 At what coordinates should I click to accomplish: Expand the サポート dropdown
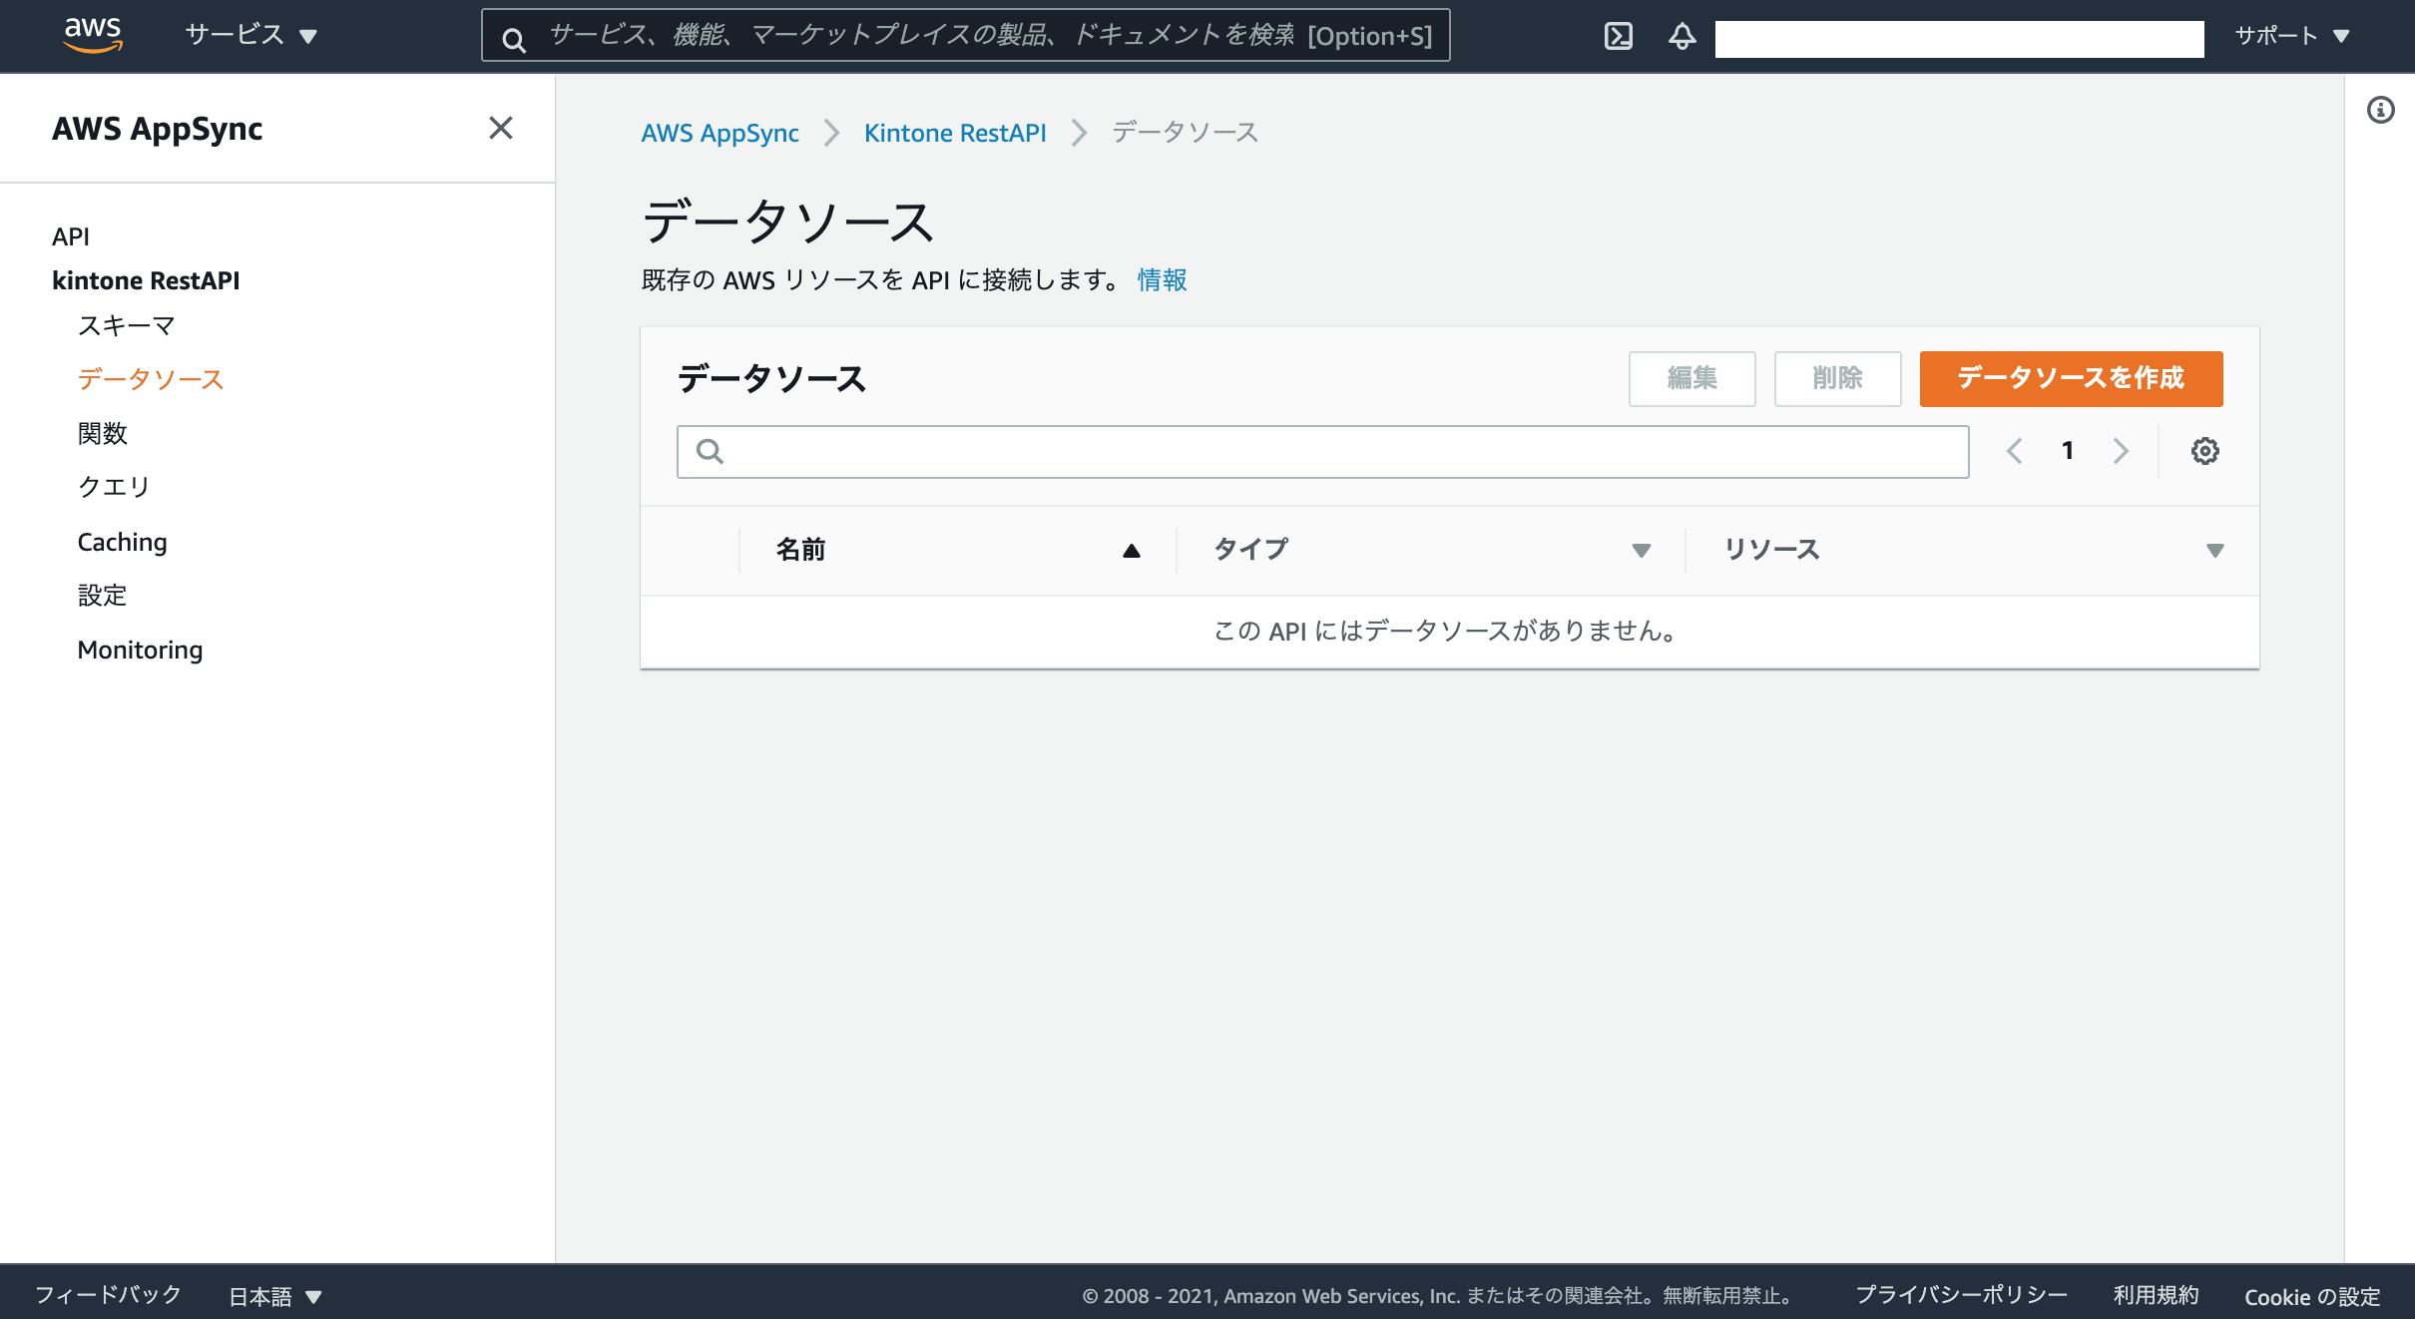tap(2292, 35)
